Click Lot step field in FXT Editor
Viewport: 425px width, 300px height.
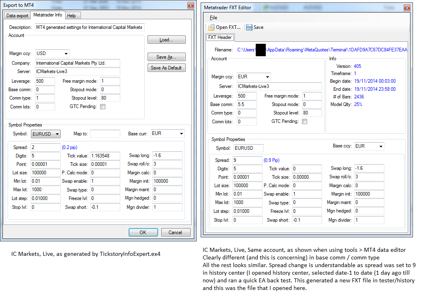pyautogui.click(x=247, y=212)
